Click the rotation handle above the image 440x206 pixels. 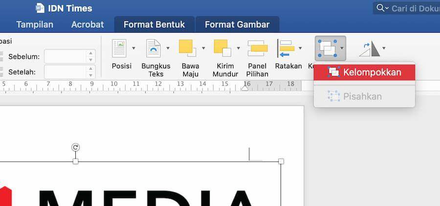click(75, 147)
